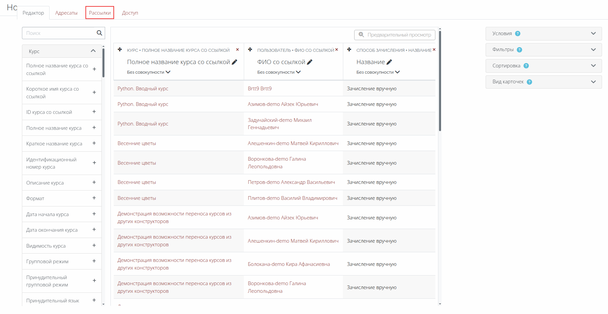Viewport: 608px width, 314px height.
Task: Add 'Дата начала курса' field with plus
Action: tap(94, 214)
